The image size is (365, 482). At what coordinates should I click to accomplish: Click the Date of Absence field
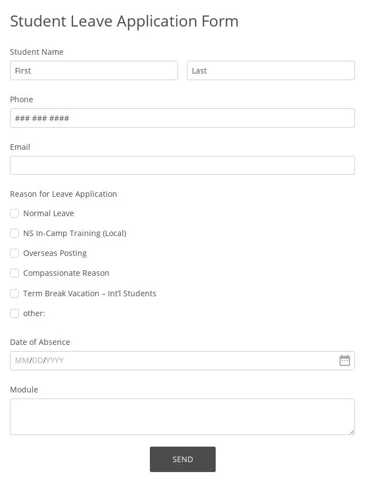pos(166,360)
